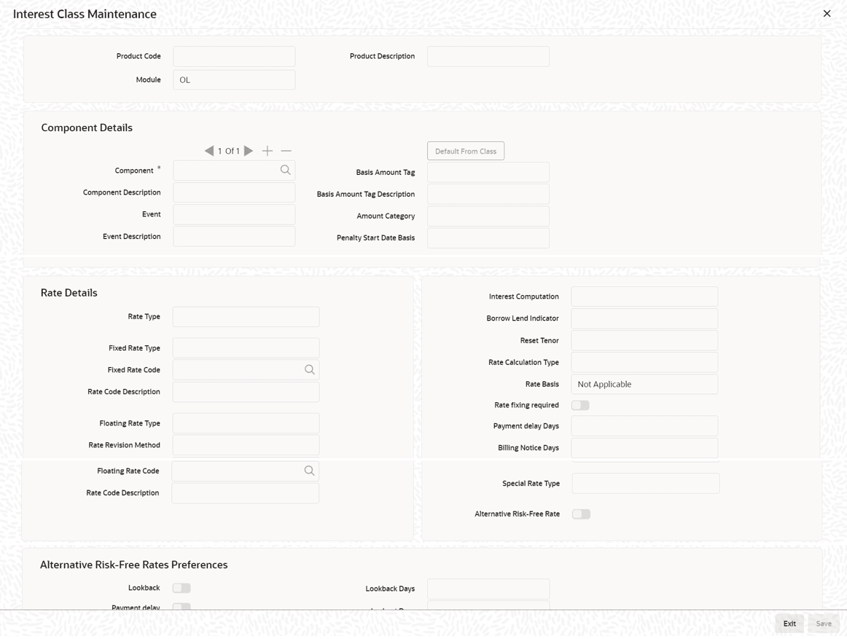Open the Rate Type dropdown
The width and height of the screenshot is (847, 639).
(246, 317)
